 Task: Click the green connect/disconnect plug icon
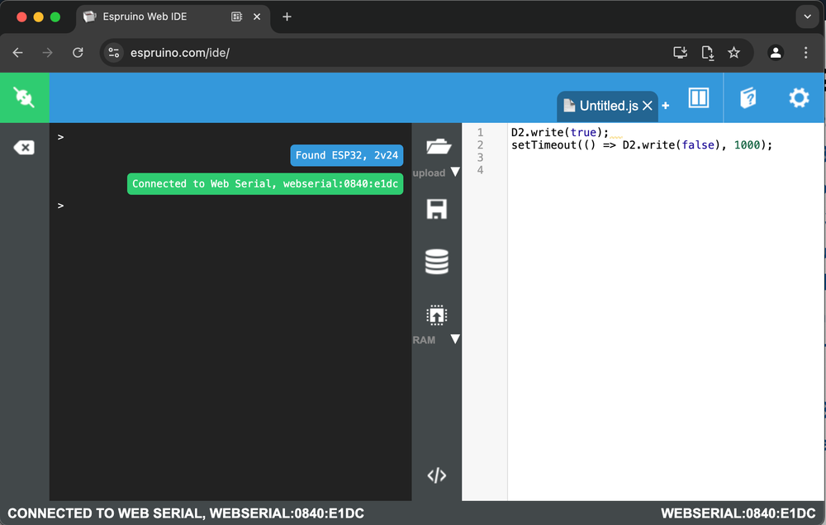[24, 97]
